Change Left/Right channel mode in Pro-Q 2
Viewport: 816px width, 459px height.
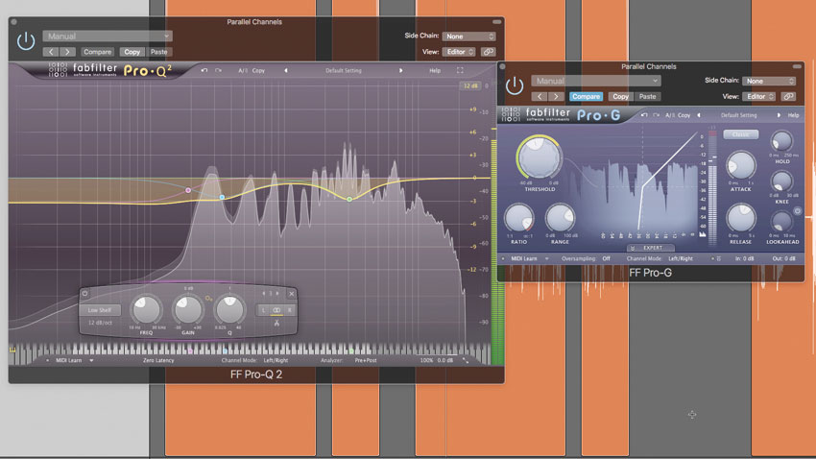276,360
